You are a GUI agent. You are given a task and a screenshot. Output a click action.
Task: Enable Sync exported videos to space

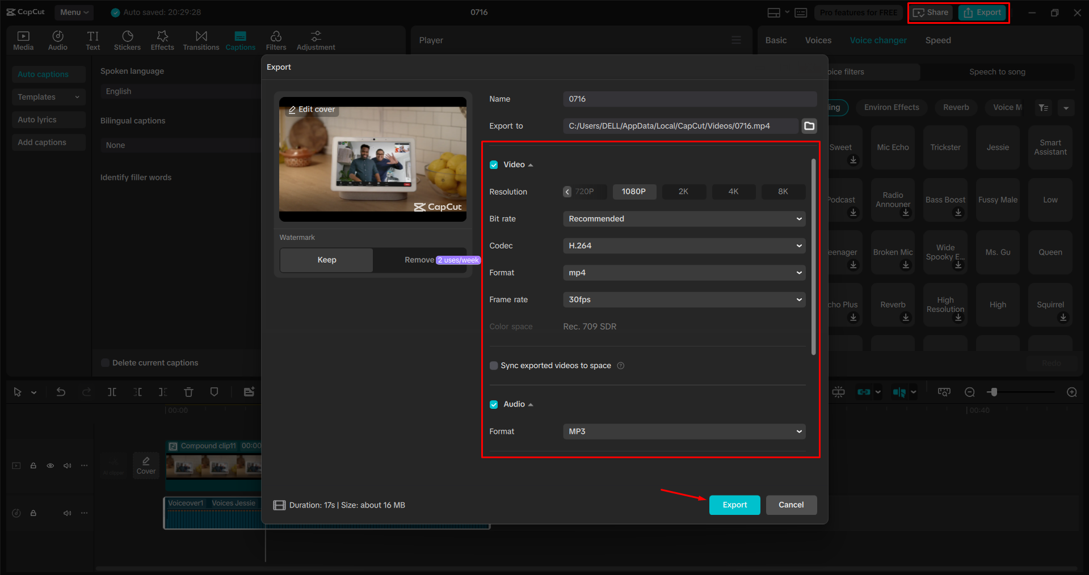(x=493, y=366)
